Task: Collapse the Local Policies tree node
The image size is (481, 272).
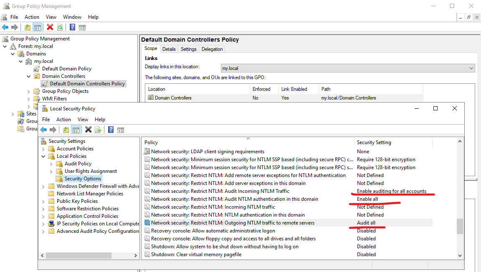Action: click(43, 156)
